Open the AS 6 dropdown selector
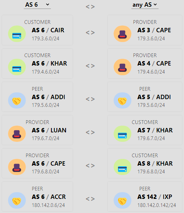This screenshot has width=184, height=213. (37, 5)
